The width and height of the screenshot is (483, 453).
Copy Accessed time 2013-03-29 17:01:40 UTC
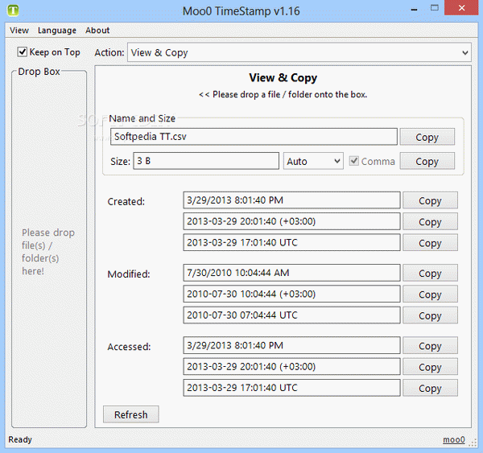(x=430, y=388)
